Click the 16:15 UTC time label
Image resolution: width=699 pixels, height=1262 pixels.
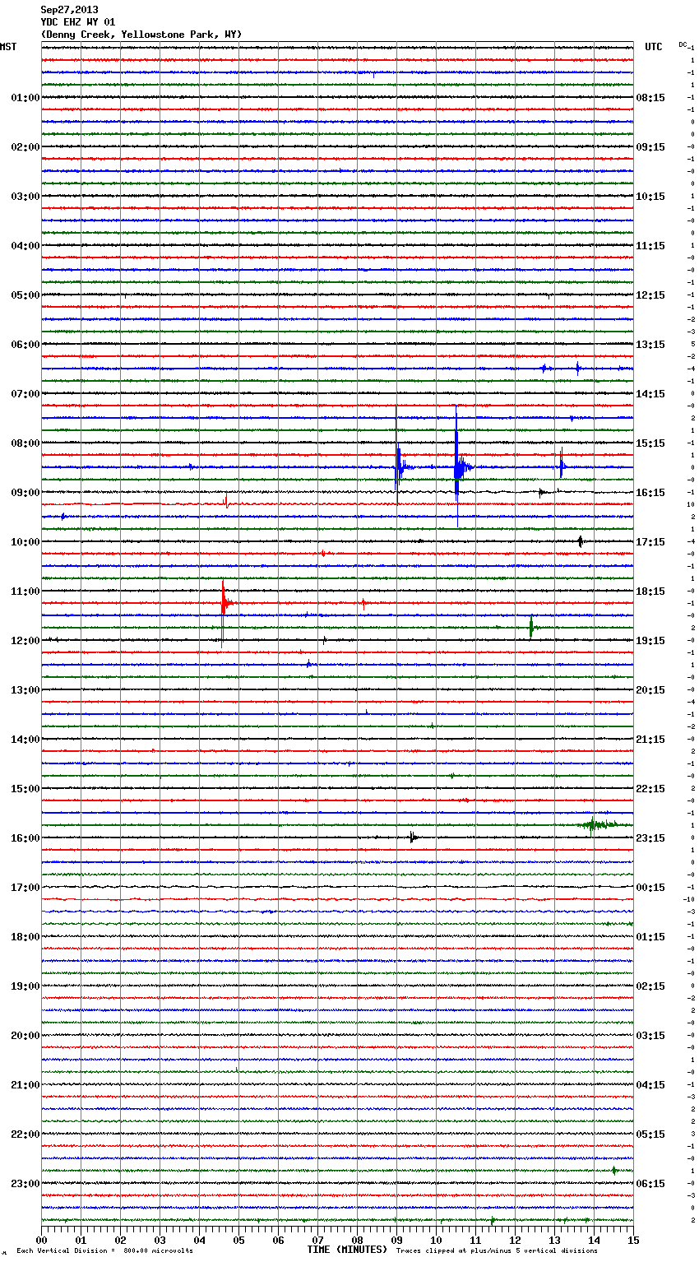coord(650,493)
